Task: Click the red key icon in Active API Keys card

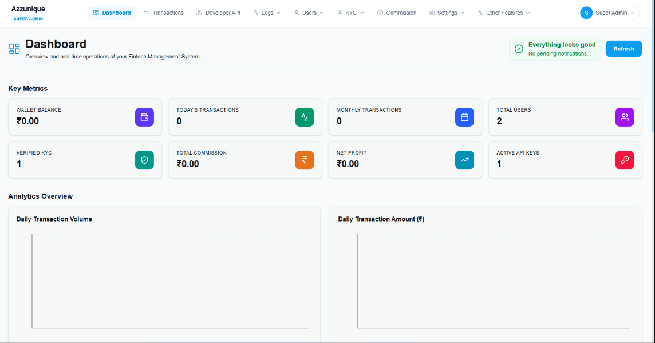Action: coord(625,160)
